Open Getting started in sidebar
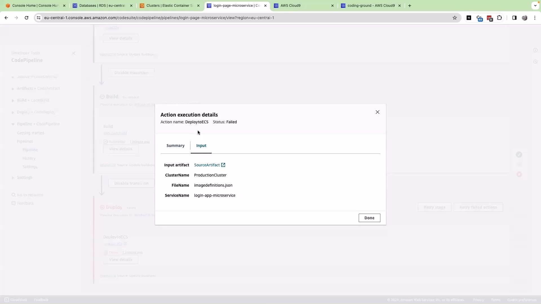Image resolution: width=541 pixels, height=304 pixels. (30, 133)
